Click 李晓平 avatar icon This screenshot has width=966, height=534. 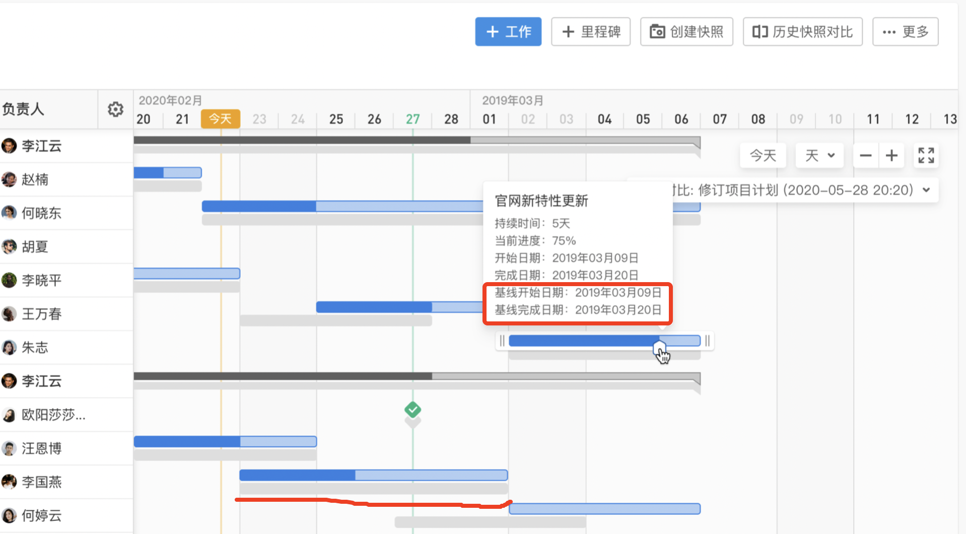point(9,280)
